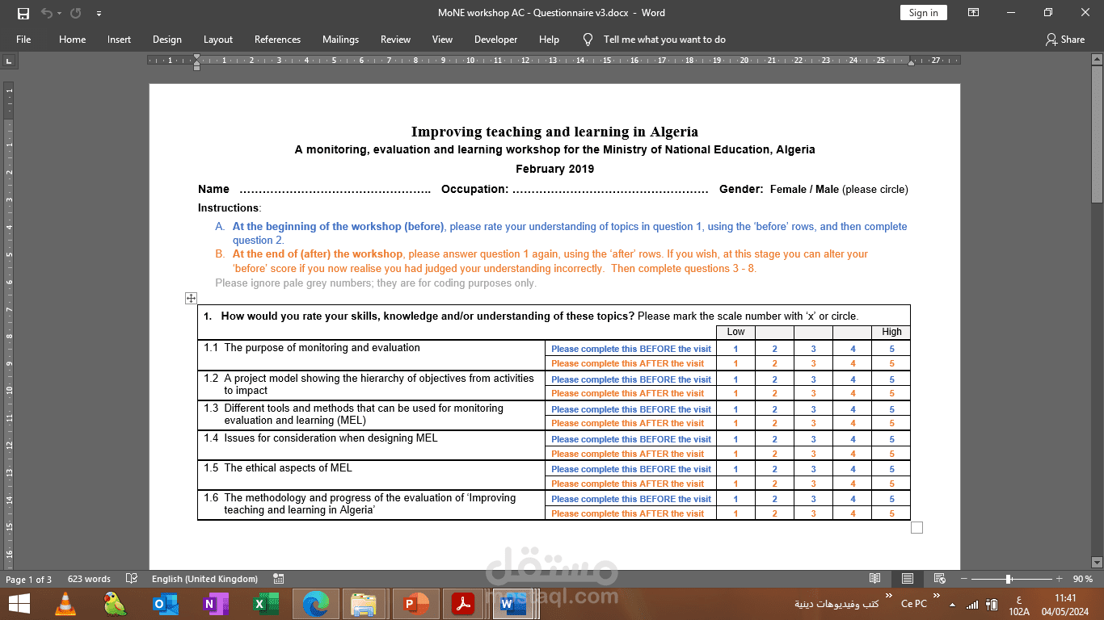Screen dimensions: 1104x620
Task: Switch to Web Layout view
Action: [x=940, y=579]
